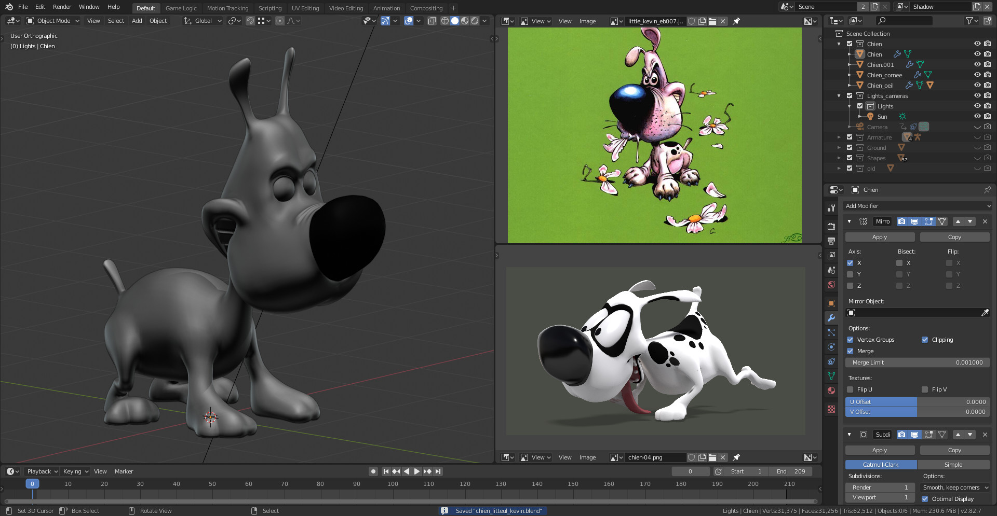This screenshot has height=516, width=997.
Task: Switch to solid shading mode
Action: [x=455, y=21]
